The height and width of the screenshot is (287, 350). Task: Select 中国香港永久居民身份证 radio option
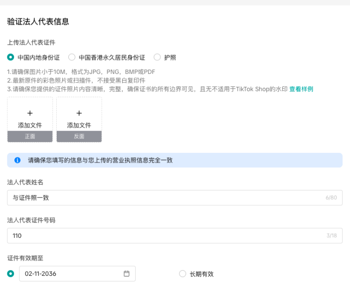coord(72,57)
